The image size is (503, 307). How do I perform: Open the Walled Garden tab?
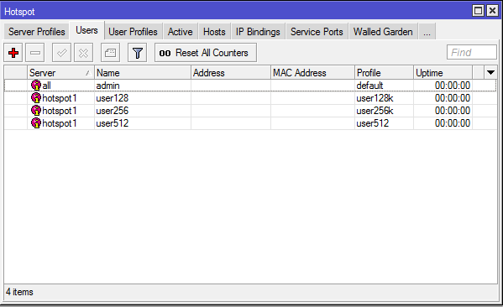pyautogui.click(x=383, y=32)
